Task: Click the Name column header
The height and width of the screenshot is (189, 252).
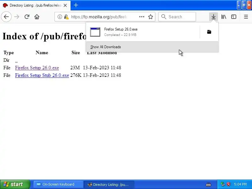Action: (42, 53)
